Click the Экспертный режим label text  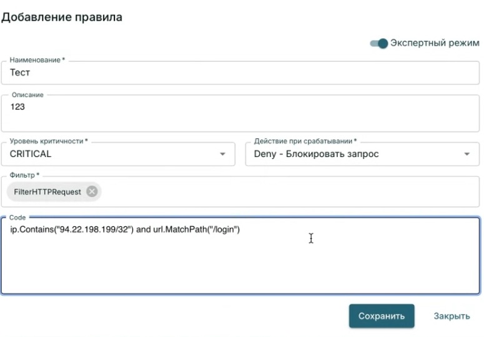[435, 43]
